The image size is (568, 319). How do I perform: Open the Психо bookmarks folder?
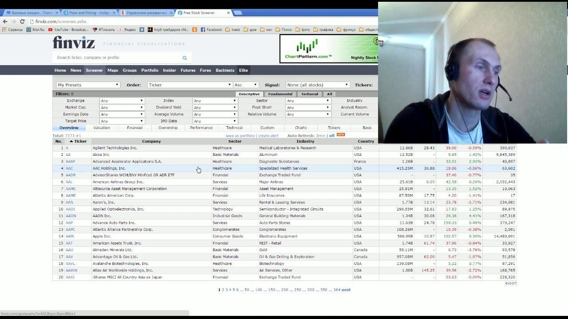284,30
